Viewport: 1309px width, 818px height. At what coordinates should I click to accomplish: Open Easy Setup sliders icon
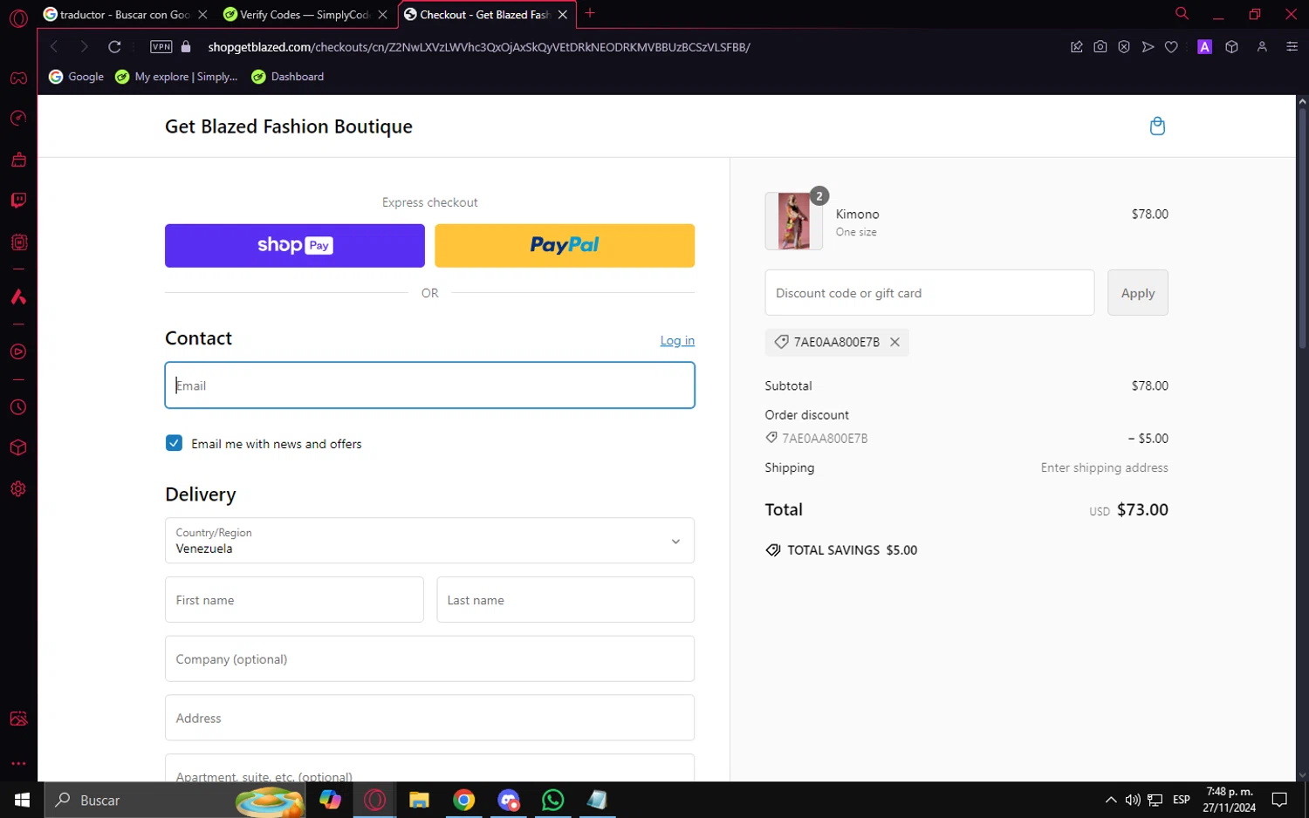pos(1292,47)
